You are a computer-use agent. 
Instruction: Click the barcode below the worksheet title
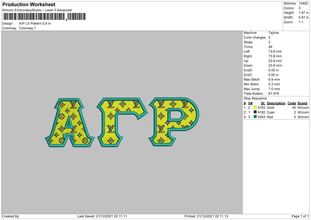(x=44, y=17)
